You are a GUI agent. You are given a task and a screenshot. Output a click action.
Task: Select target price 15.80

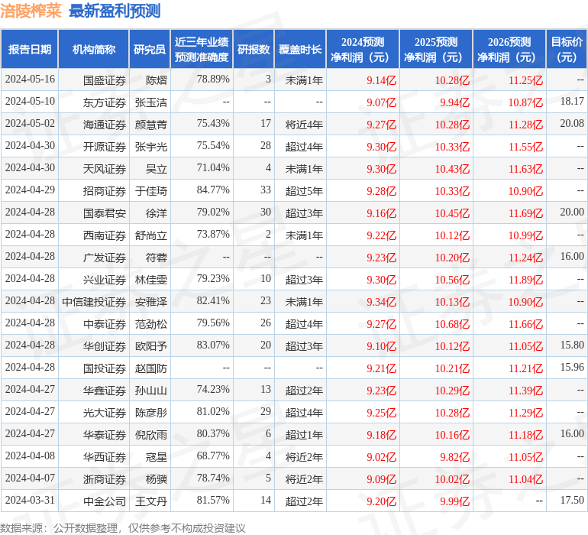tap(572, 345)
